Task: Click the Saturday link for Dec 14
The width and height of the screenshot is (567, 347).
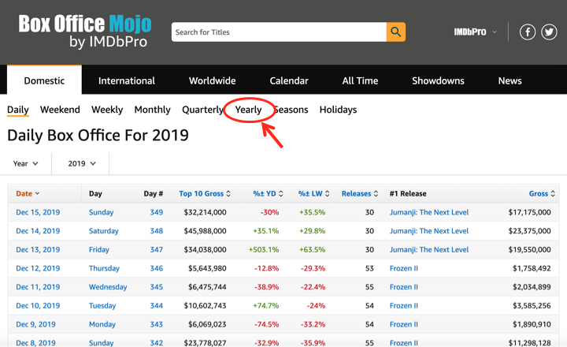Action: 104,231
